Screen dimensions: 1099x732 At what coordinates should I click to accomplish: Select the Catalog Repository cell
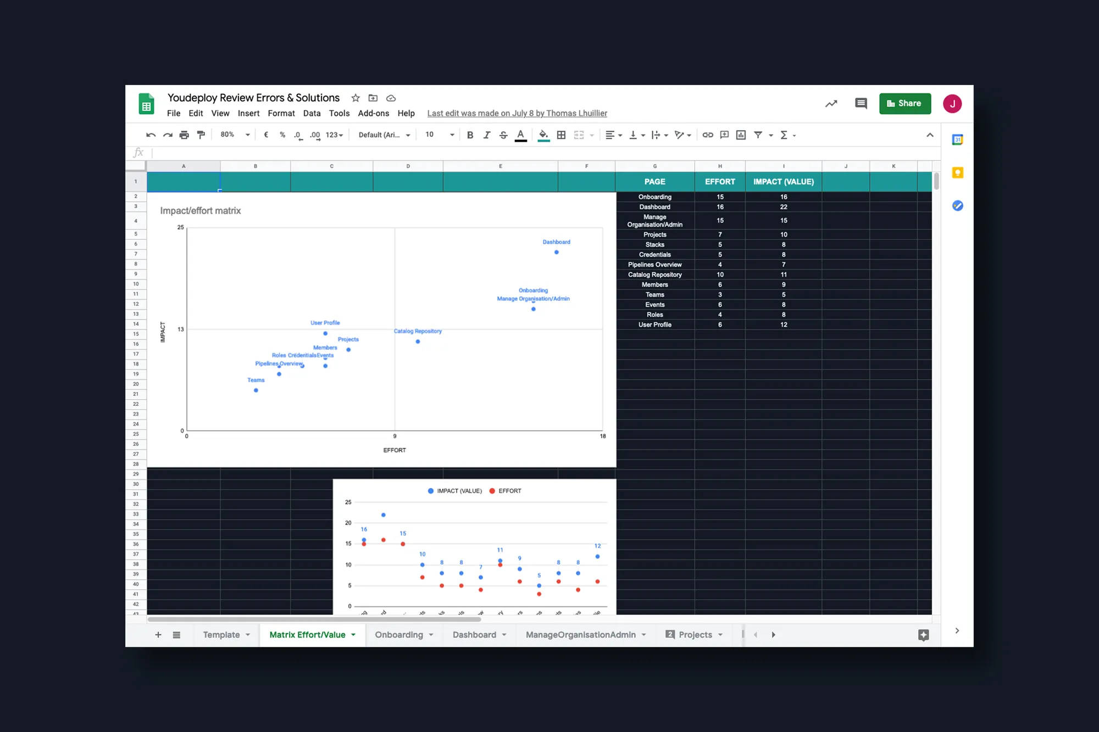coord(655,275)
